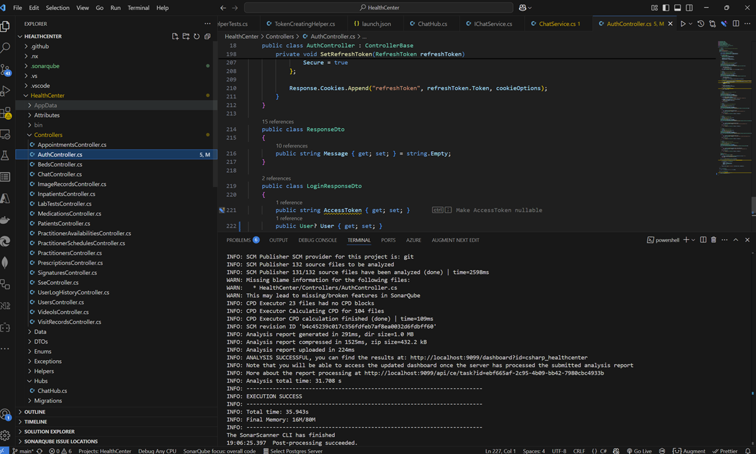Kill the powershell terminal with trash icon
The image size is (756, 454).
coord(714,240)
